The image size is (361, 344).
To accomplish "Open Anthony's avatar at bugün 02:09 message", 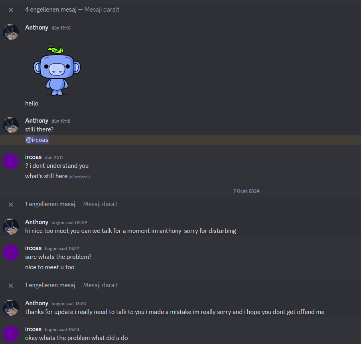I will tap(11, 227).
